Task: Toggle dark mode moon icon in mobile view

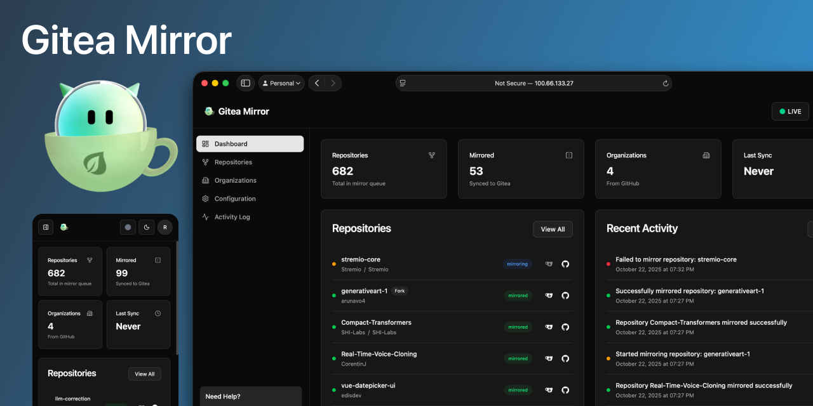Action: (146, 227)
